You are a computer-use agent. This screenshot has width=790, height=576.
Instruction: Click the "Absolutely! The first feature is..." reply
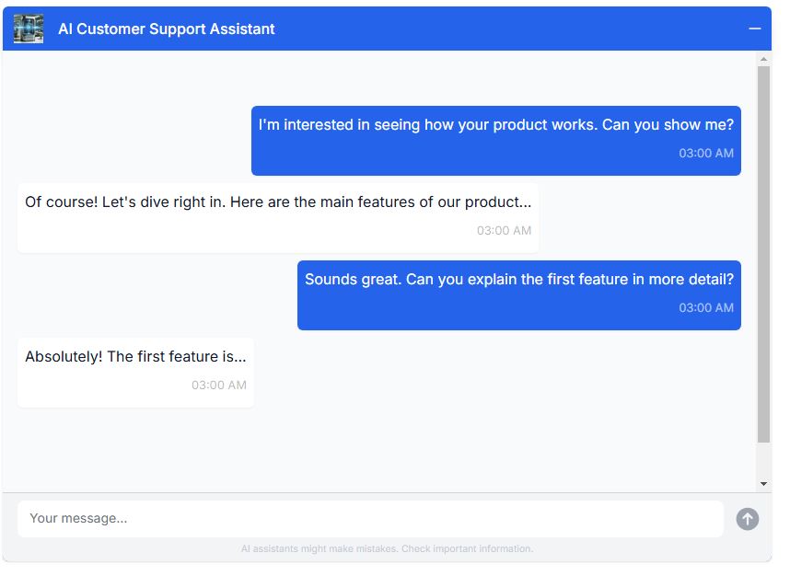point(135,357)
